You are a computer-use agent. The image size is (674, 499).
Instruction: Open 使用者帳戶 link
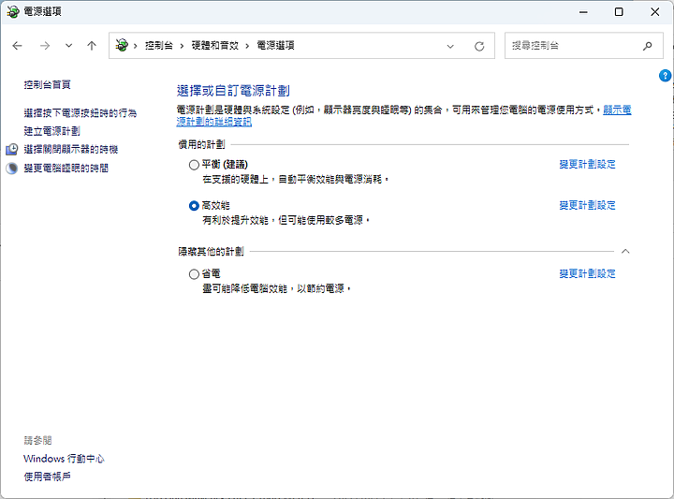(x=48, y=477)
